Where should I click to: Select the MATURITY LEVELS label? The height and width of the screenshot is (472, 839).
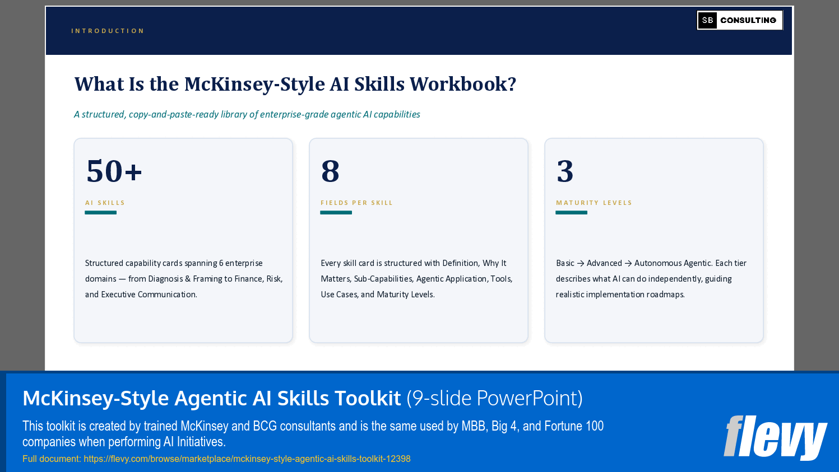[594, 203]
